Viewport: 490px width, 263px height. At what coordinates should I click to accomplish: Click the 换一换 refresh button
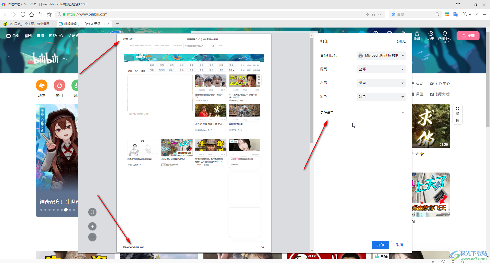[x=458, y=114]
